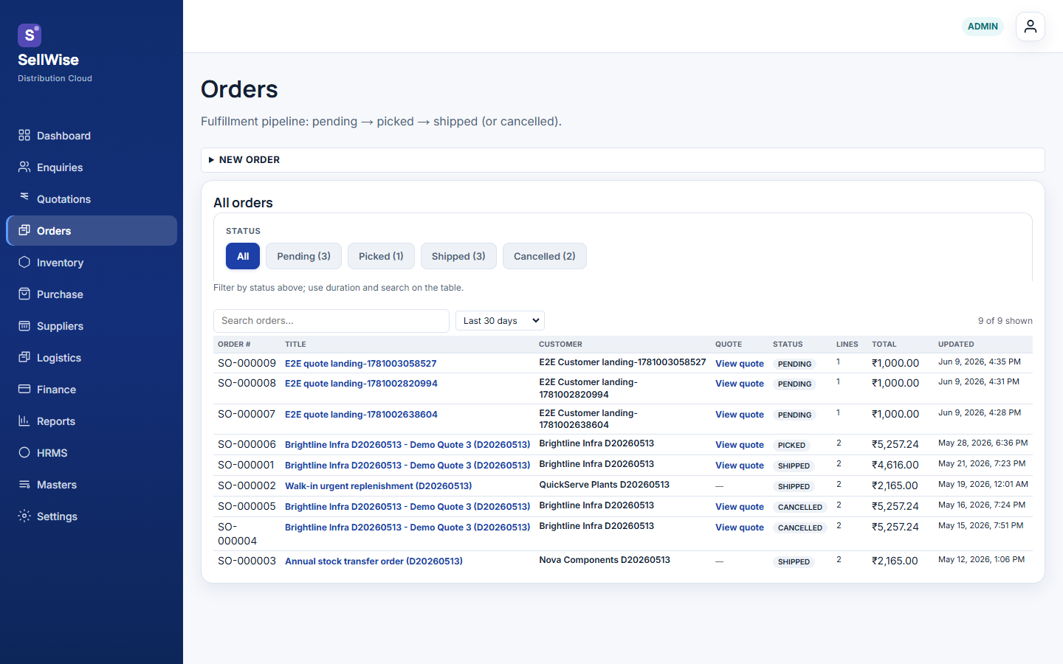
Task: Click the Logistics icon in sidebar
Action: [24, 357]
